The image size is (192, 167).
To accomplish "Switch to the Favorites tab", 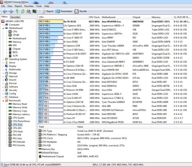I will pos(15,17).
